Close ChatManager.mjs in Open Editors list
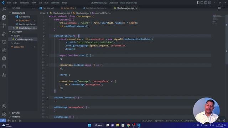 tap(14, 28)
